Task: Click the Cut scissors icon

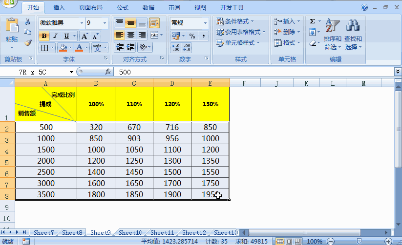Action: pos(28,21)
